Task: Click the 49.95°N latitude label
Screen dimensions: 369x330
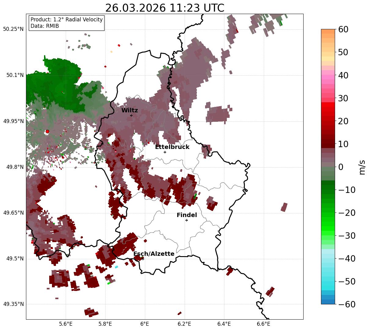Action: (x=13, y=121)
